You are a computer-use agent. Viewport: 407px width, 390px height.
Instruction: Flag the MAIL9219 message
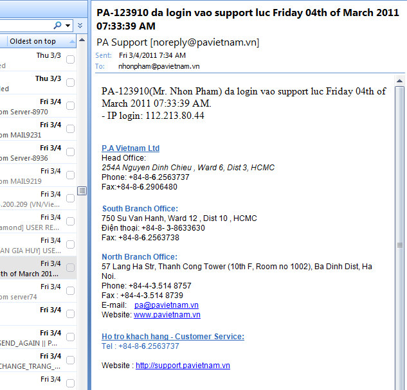point(70,175)
